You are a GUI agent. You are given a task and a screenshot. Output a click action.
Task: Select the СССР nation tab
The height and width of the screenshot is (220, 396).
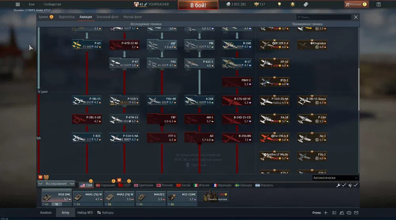point(124,185)
